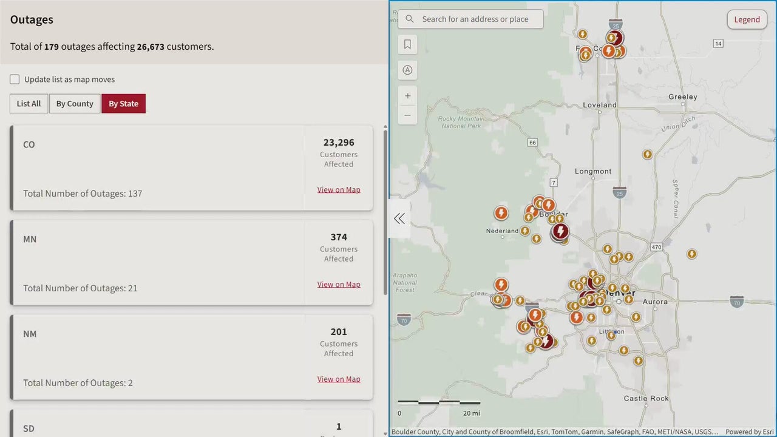Select the By State tab
This screenshot has height=437, width=777.
click(x=123, y=104)
